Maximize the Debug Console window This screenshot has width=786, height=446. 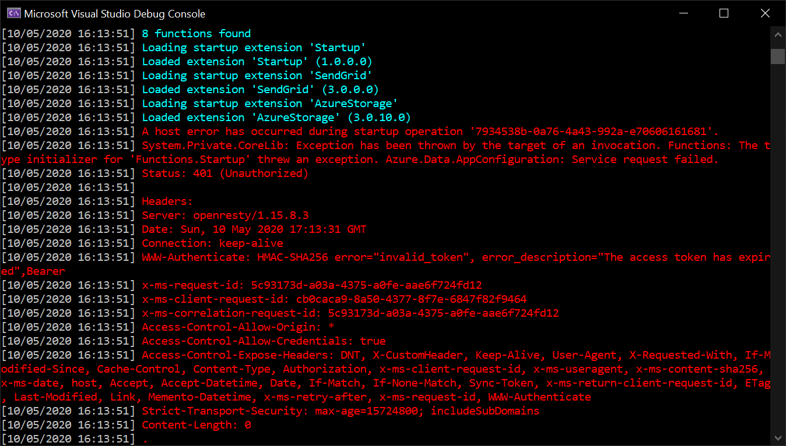(x=724, y=13)
